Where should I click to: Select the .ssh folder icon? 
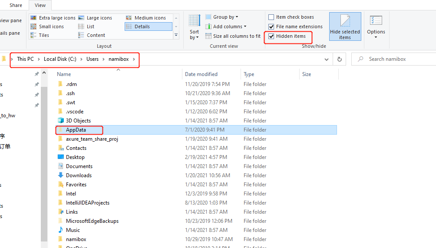tap(60, 93)
